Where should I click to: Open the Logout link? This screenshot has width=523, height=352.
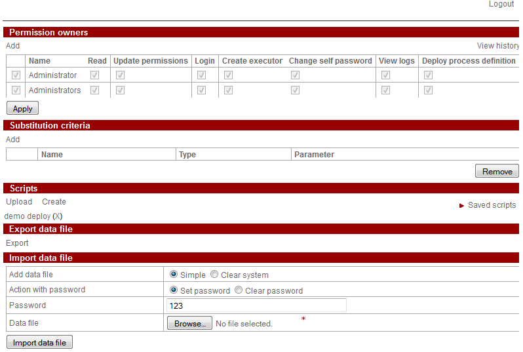point(501,5)
